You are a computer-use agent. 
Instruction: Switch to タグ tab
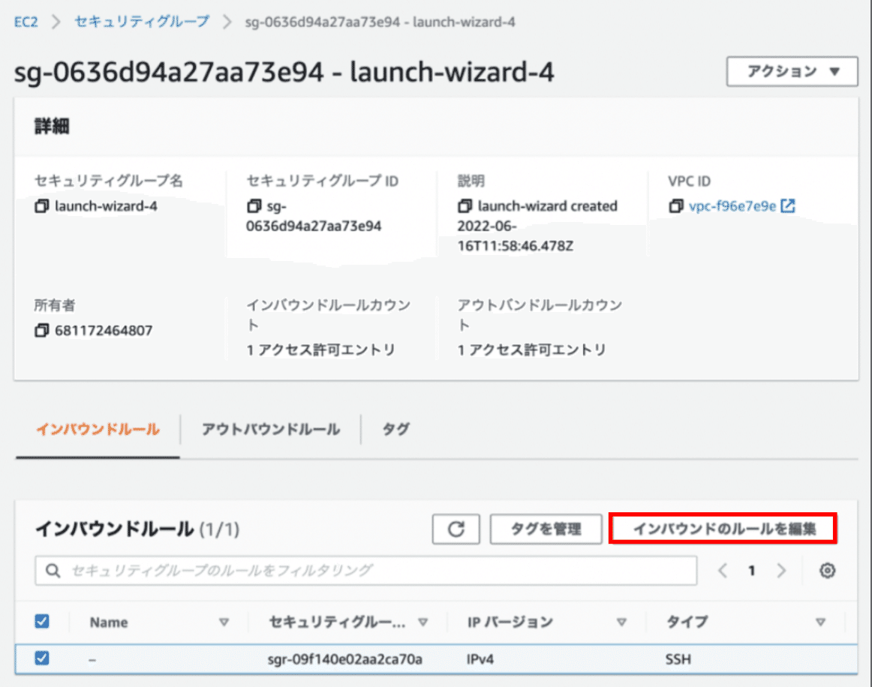coord(395,429)
